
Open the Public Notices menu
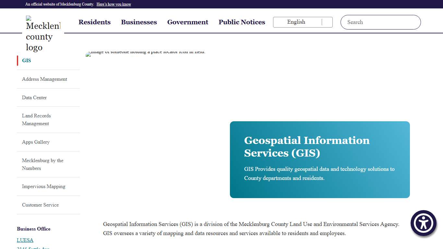[242, 22]
